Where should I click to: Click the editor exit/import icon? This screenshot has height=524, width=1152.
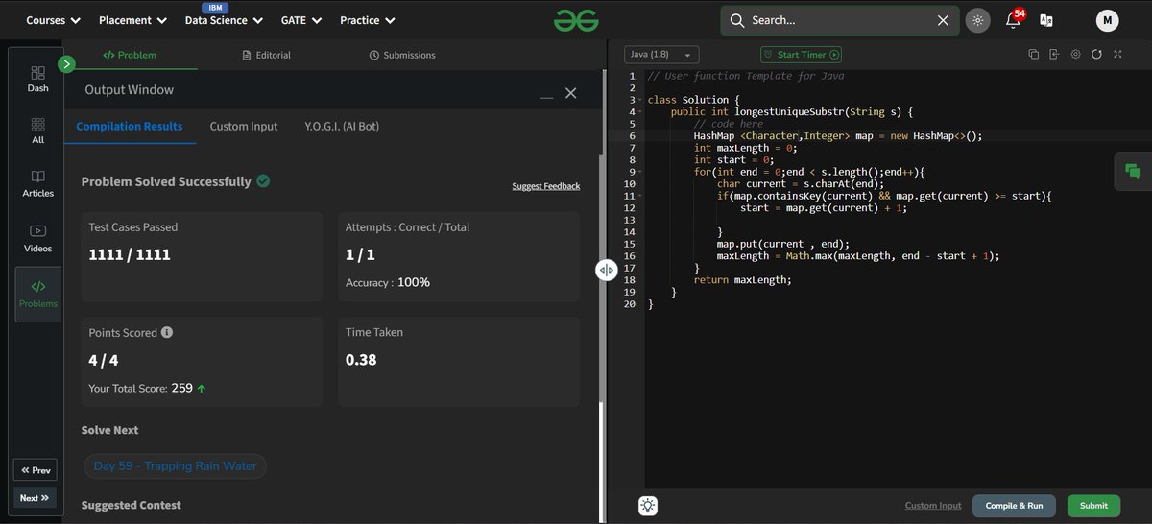(x=1054, y=55)
